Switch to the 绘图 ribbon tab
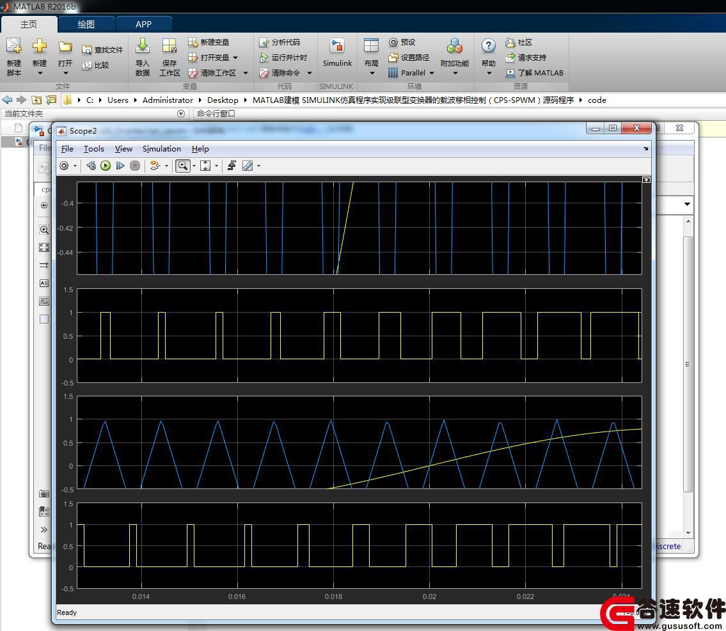The width and height of the screenshot is (726, 631). pos(86,24)
